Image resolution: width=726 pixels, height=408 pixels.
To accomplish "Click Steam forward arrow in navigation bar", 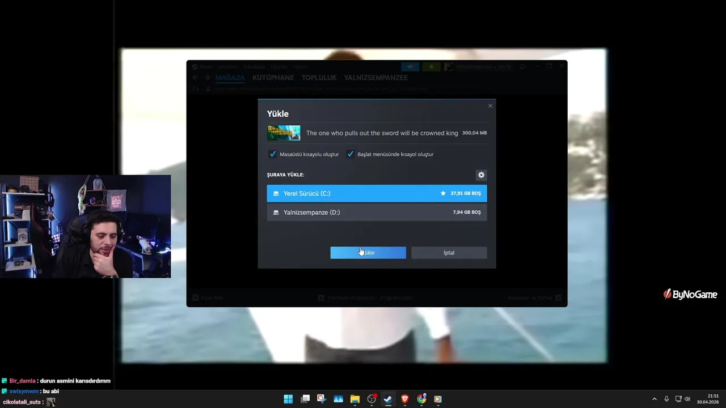I will click(x=207, y=78).
